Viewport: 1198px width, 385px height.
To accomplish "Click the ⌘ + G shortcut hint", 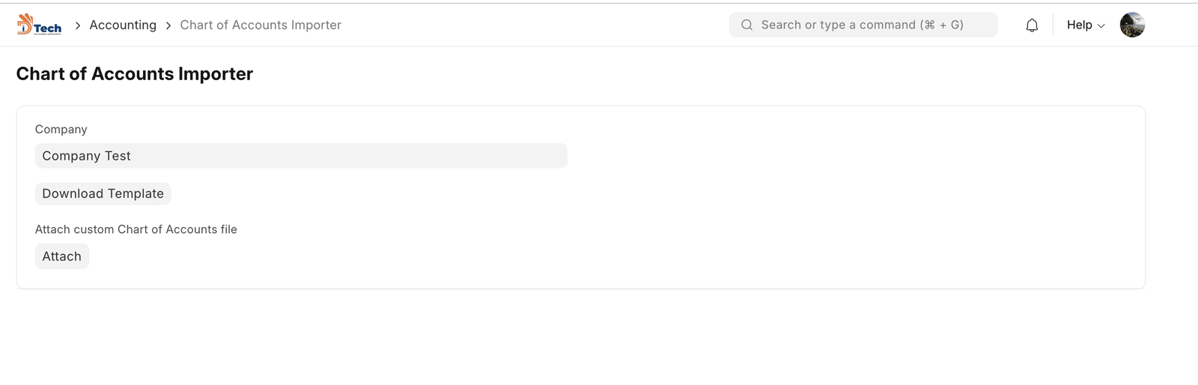I will pos(942,25).
